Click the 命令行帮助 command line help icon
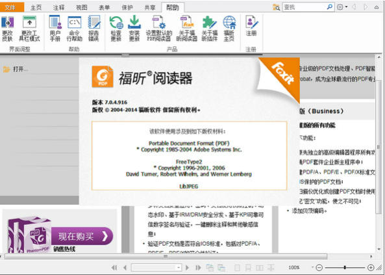385x275 pixels. click(75, 29)
